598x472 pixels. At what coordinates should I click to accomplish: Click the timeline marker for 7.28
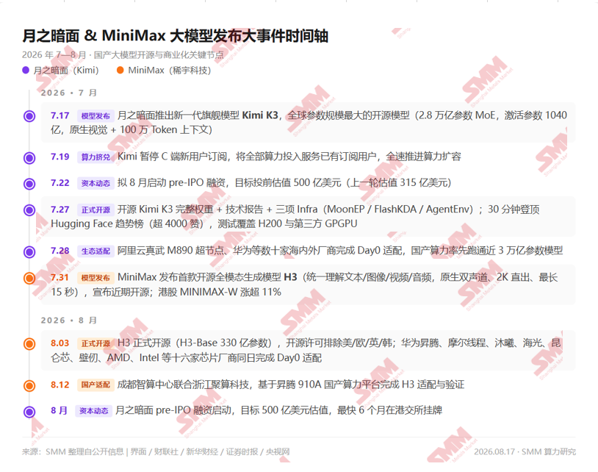pos(29,252)
